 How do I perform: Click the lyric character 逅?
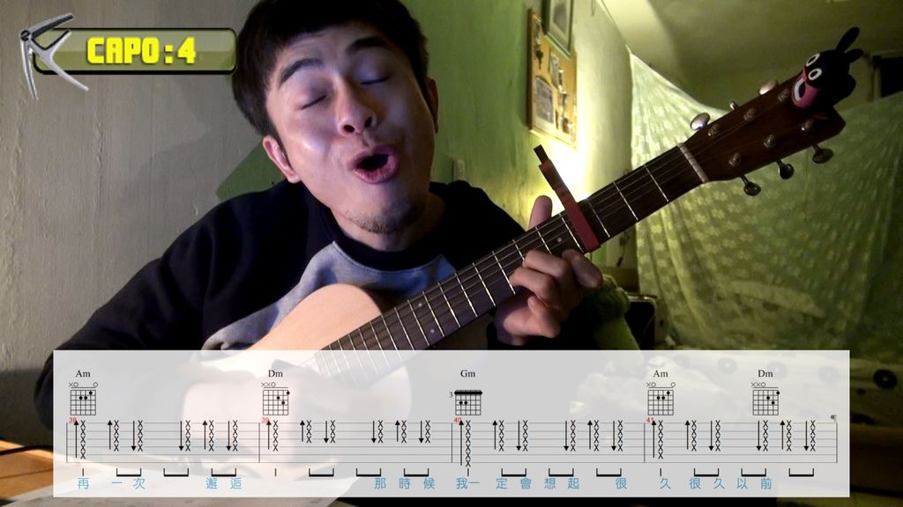(236, 483)
